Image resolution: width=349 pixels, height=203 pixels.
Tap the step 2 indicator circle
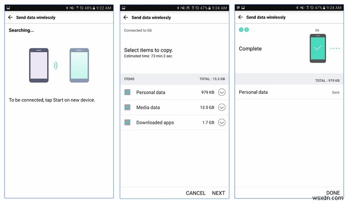[246, 30]
